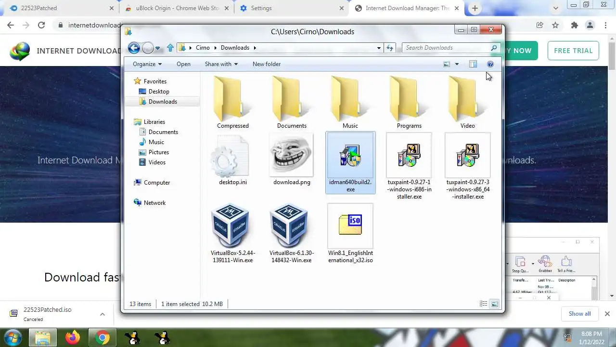Click Open in Explorer toolbar

pos(183,64)
